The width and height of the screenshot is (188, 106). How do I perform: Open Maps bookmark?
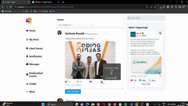click(x=34, y=11)
